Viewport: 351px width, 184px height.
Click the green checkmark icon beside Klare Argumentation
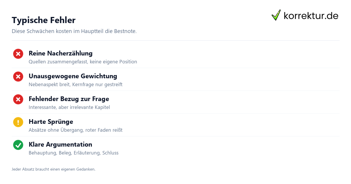[x=18, y=145]
